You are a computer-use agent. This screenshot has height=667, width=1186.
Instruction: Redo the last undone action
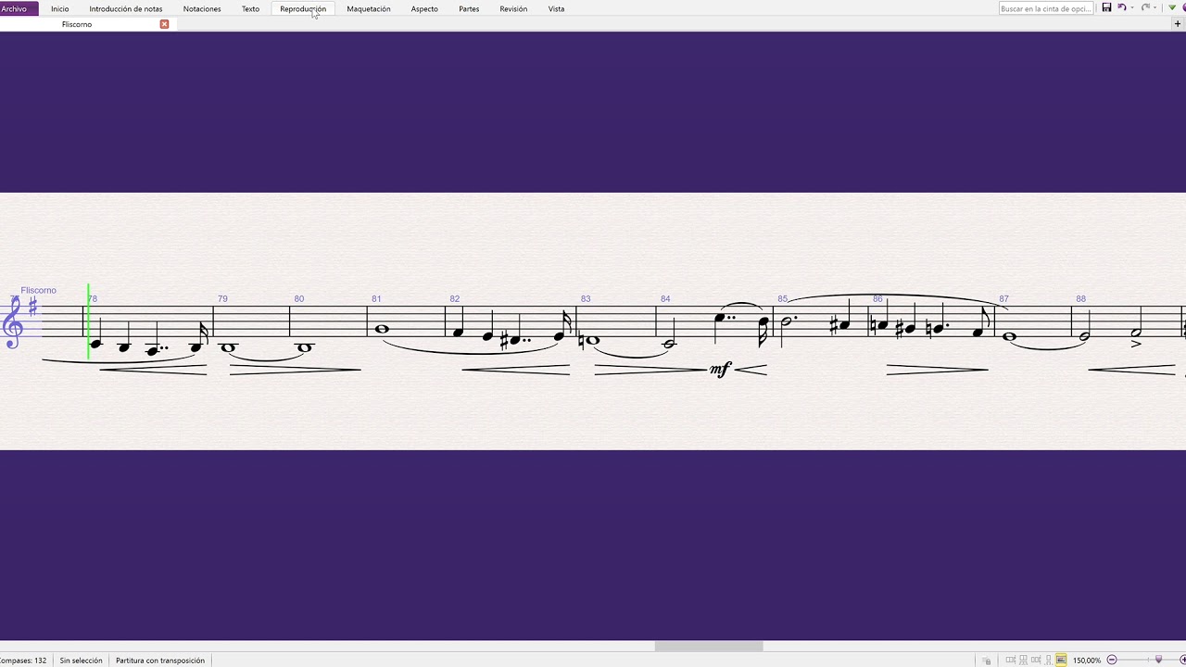tap(1145, 7)
